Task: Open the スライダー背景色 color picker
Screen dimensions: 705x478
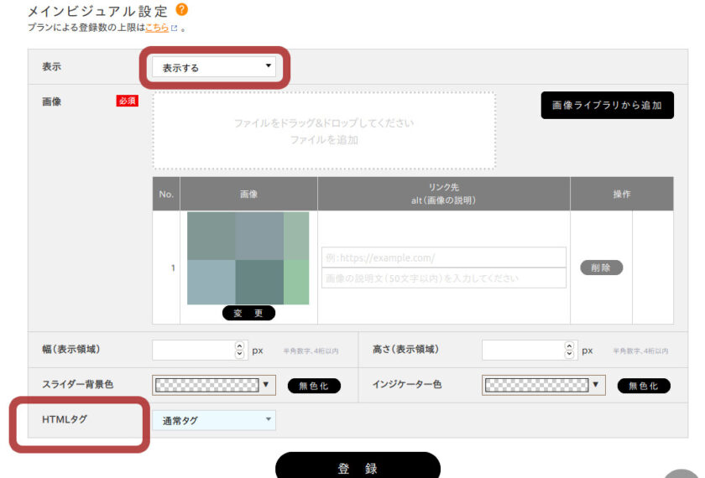Action: point(214,385)
